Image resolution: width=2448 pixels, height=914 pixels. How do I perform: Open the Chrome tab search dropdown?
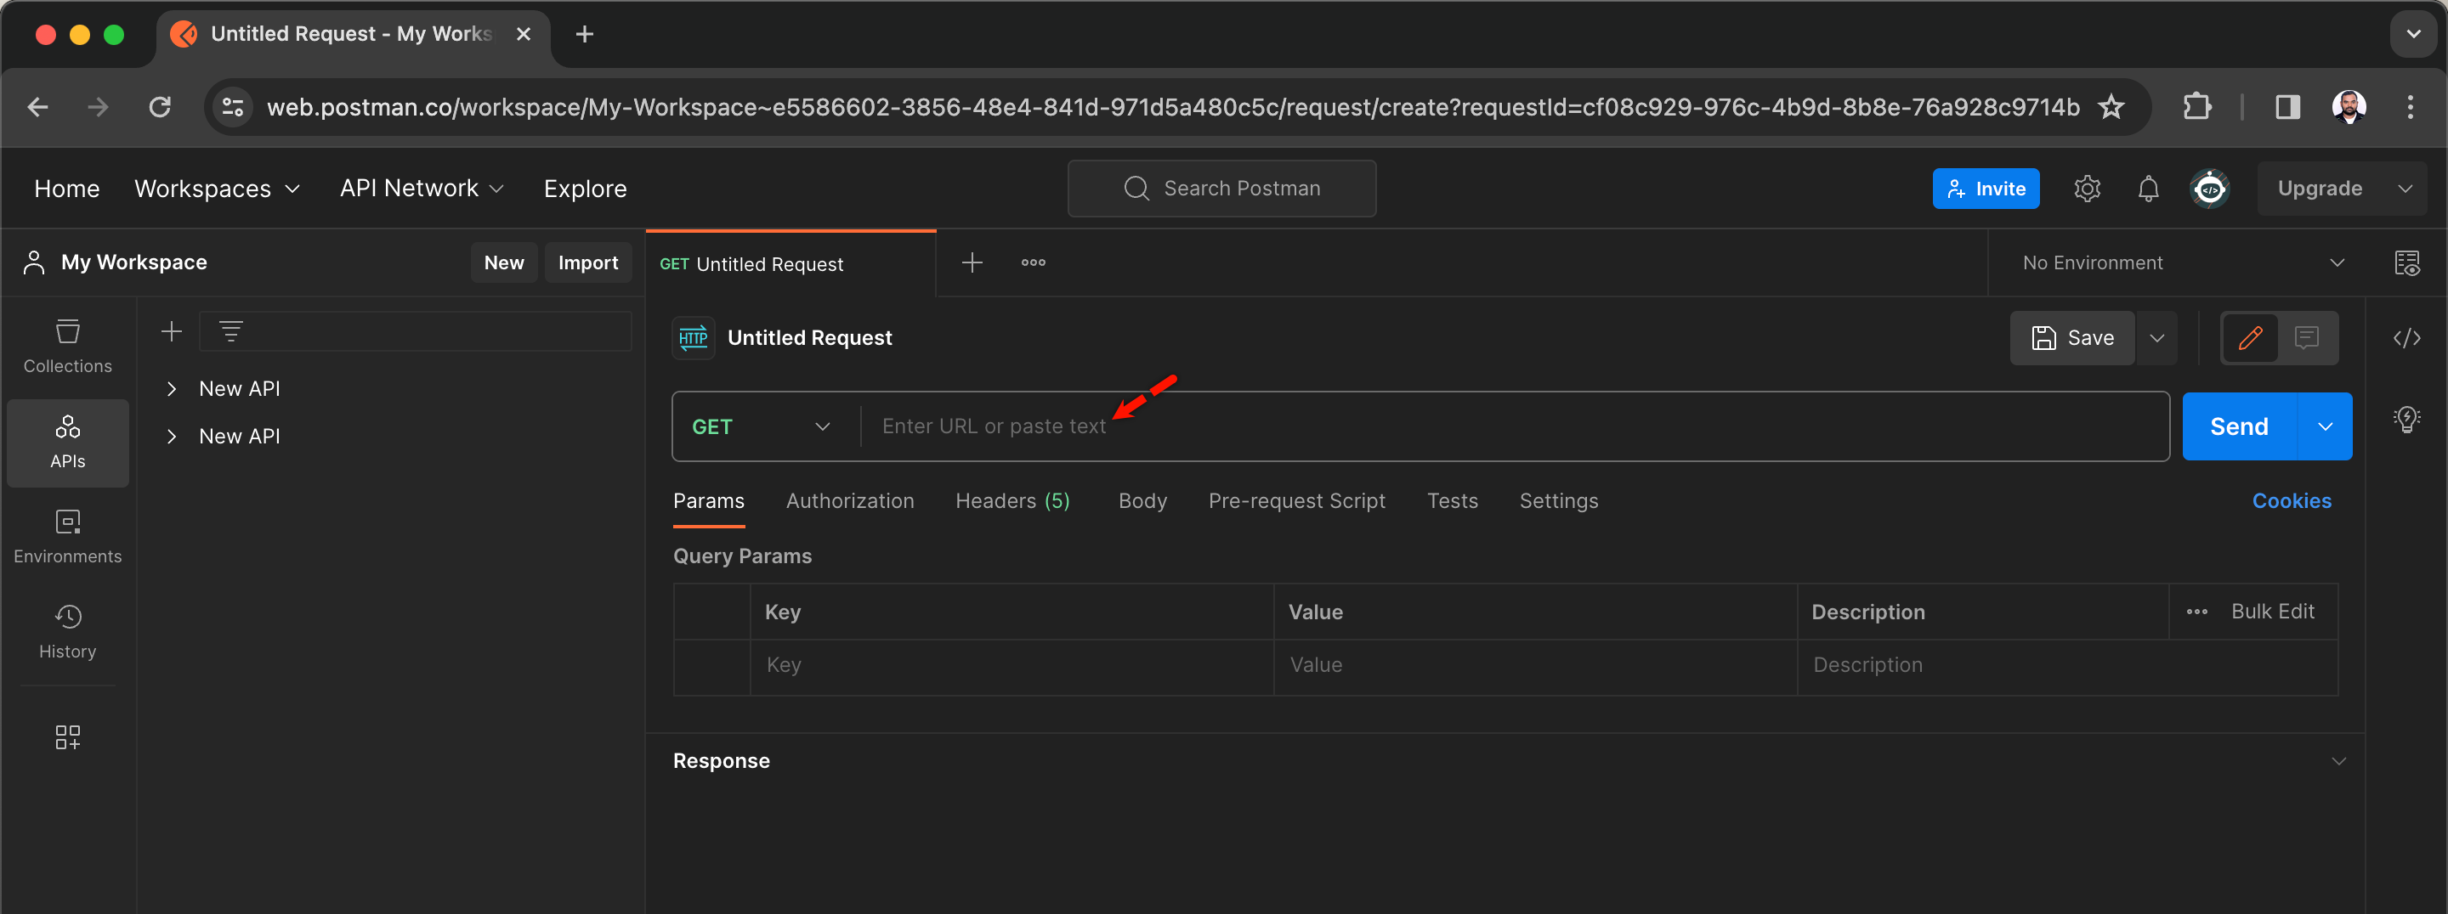tap(2413, 34)
